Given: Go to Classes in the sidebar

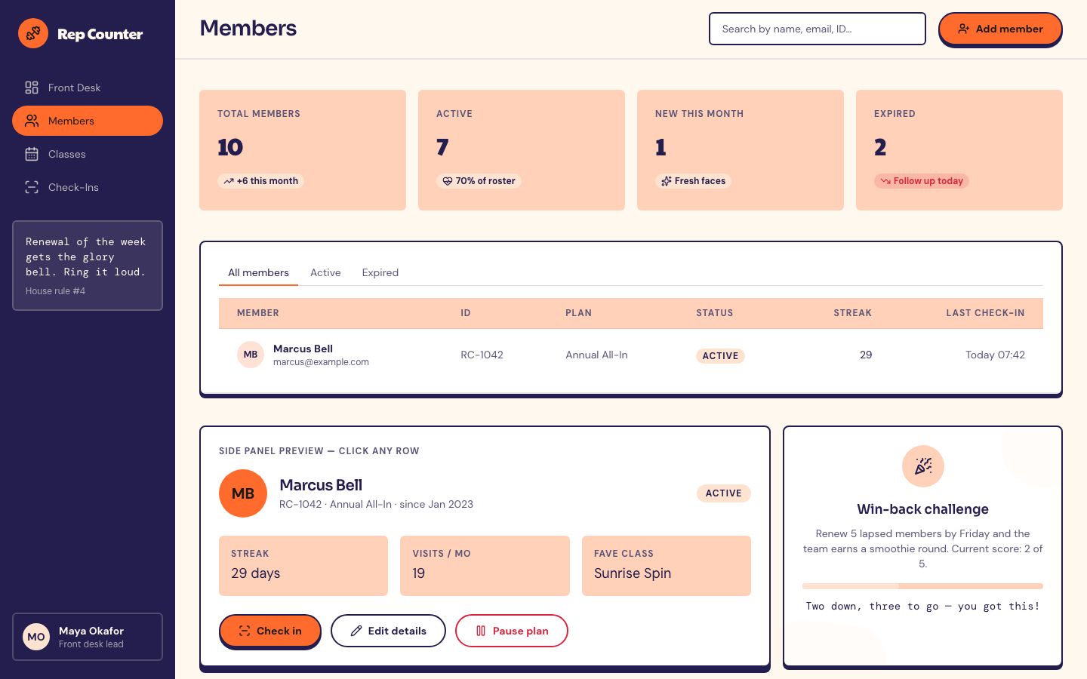Looking at the screenshot, I should pos(88,154).
